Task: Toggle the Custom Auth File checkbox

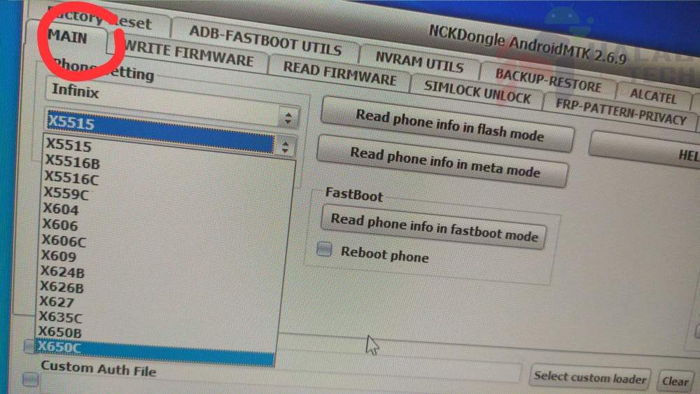Action: (31, 379)
